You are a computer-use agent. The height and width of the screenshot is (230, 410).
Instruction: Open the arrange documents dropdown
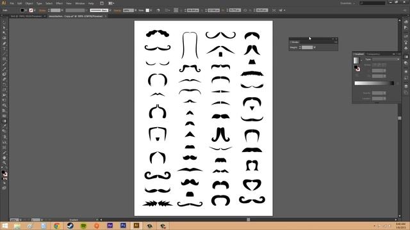click(x=111, y=3)
